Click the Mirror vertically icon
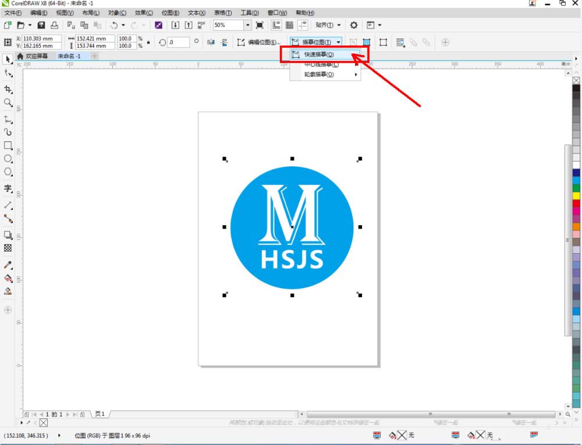This screenshot has width=582, height=445. coord(224,42)
